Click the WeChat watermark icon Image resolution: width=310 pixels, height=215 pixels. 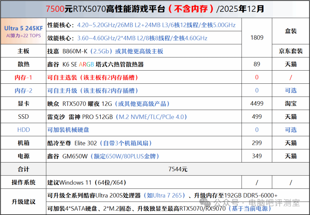click(x=208, y=203)
